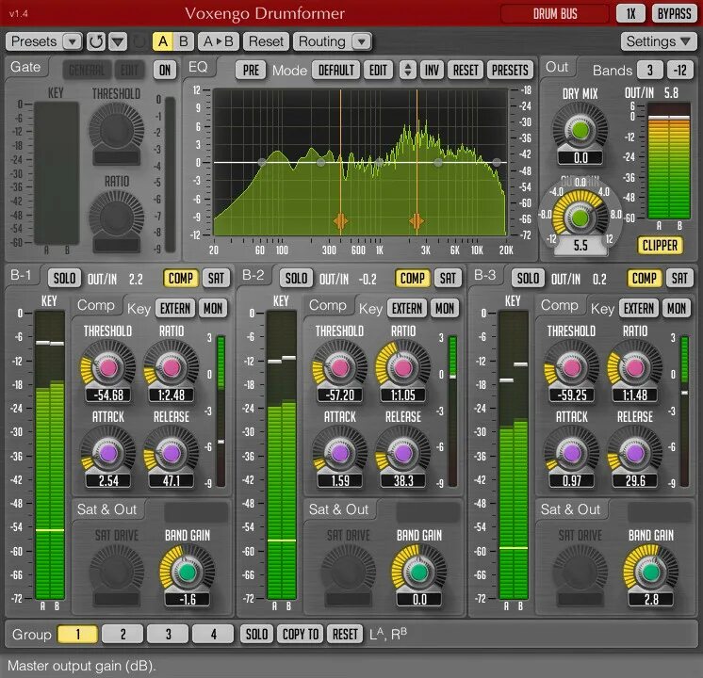Viewport: 703px width, 678px height.
Task: Toggle EQ PRE mode
Action: pos(251,70)
